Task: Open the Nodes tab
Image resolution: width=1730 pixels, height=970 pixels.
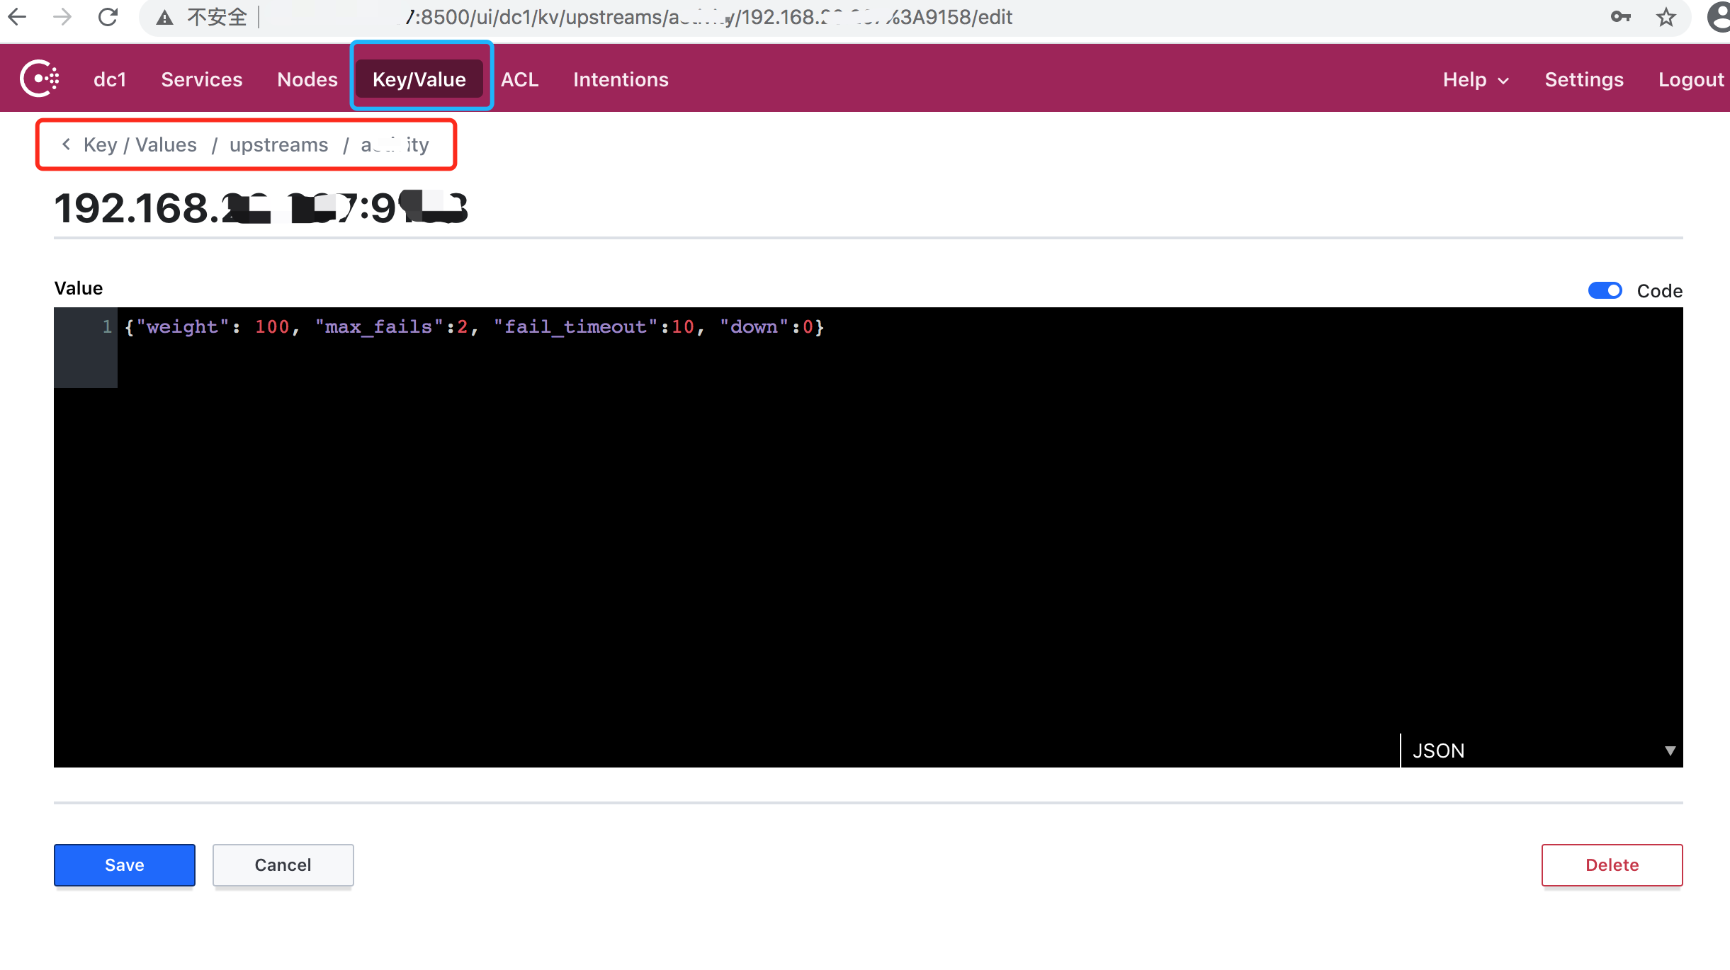Action: coord(307,79)
